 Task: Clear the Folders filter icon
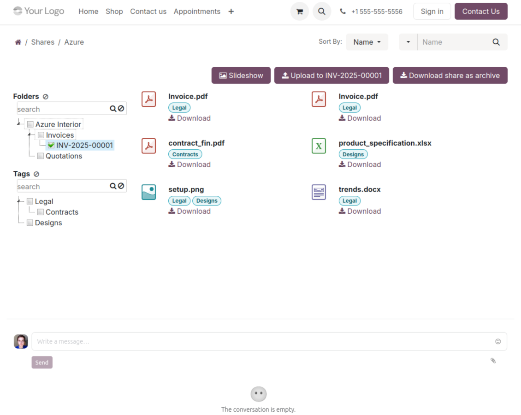(x=45, y=97)
